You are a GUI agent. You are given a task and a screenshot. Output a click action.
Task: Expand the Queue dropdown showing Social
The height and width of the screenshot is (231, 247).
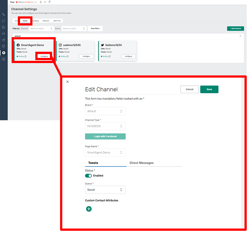click(x=105, y=190)
